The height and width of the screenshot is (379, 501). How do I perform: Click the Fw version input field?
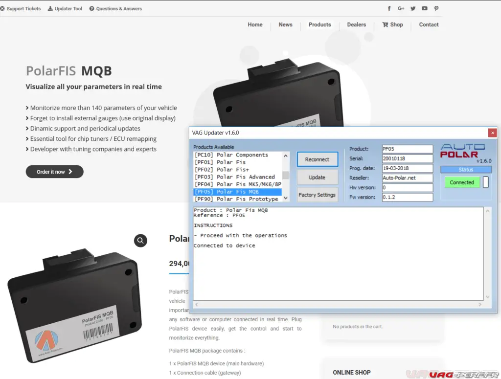(x=408, y=197)
